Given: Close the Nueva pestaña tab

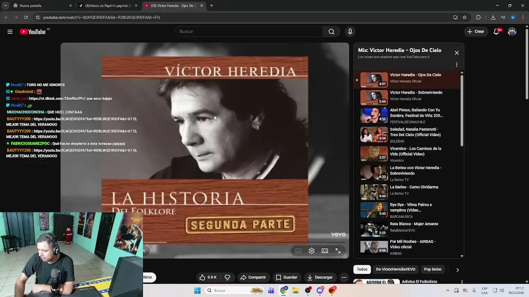Looking at the screenshot, I should [70, 6].
